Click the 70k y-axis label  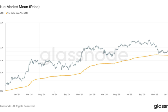click(2, 60)
